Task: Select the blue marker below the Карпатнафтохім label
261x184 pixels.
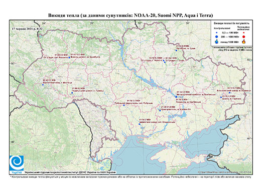Action: 43,85
